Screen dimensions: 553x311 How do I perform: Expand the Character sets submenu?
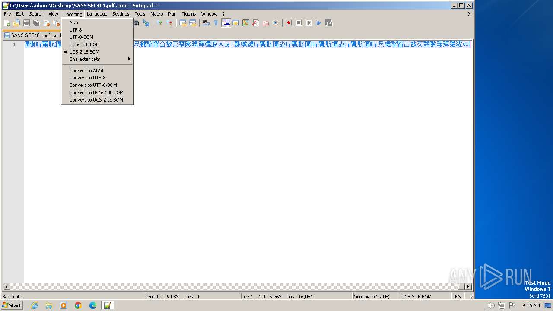[x=97, y=59]
